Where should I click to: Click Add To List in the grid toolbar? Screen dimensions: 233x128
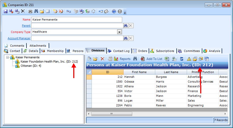coord(152,59)
